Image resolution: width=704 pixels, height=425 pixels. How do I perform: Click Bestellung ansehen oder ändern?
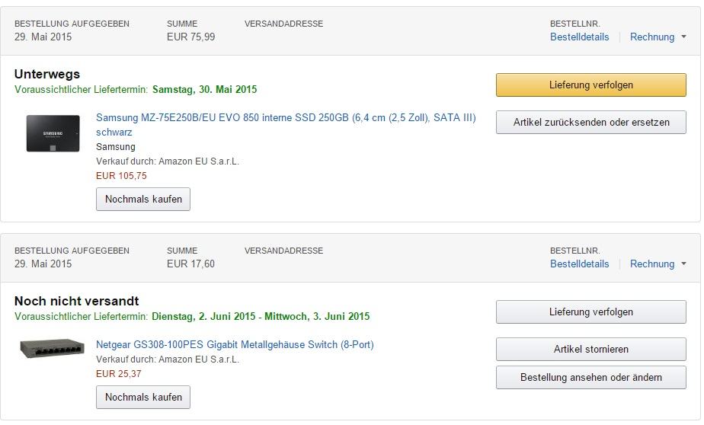click(x=590, y=377)
